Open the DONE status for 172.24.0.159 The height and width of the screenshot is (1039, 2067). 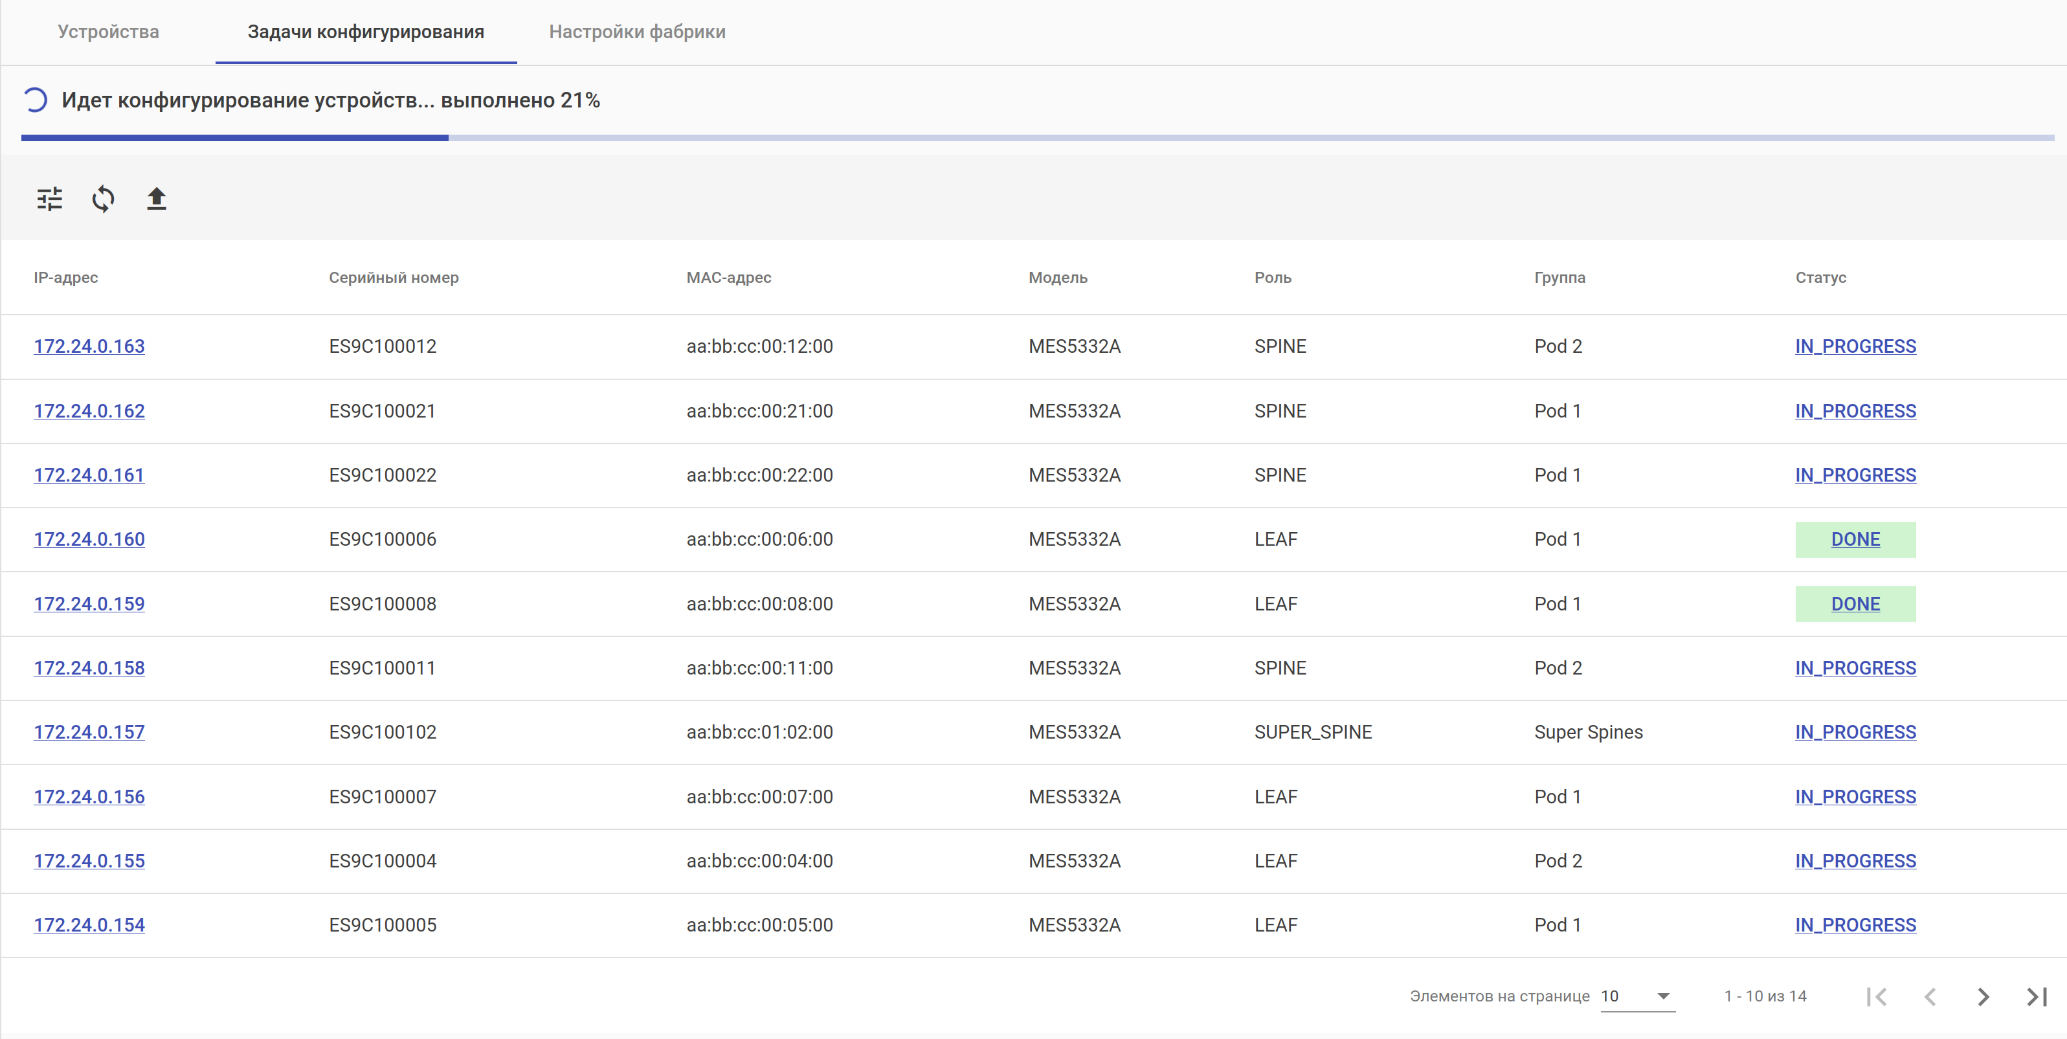coord(1855,604)
